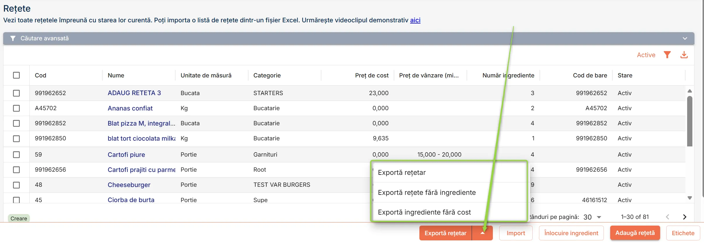Viewport: 704px width, 243px height.
Task: Click the download icon beside the filter
Action: [x=684, y=55]
